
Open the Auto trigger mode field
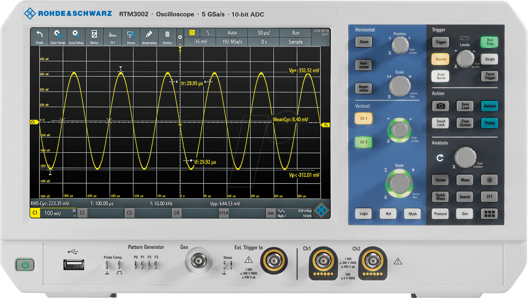click(232, 33)
